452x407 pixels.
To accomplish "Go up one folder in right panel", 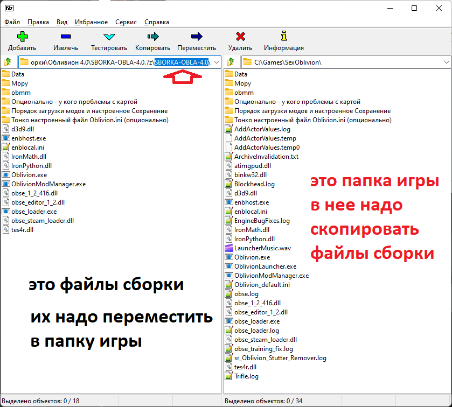I will tap(231, 62).
